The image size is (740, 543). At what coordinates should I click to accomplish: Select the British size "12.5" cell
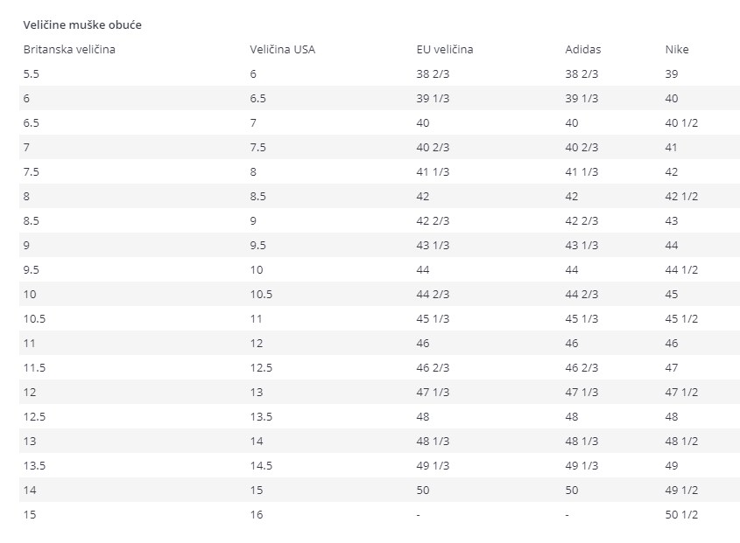pyautogui.click(x=34, y=416)
